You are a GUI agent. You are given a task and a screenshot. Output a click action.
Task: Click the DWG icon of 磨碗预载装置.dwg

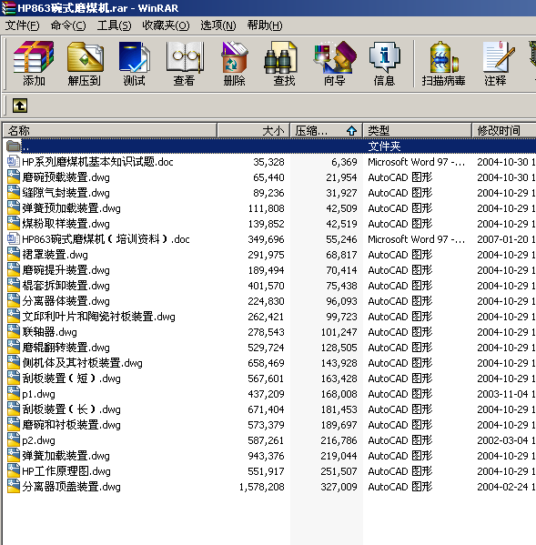14,177
